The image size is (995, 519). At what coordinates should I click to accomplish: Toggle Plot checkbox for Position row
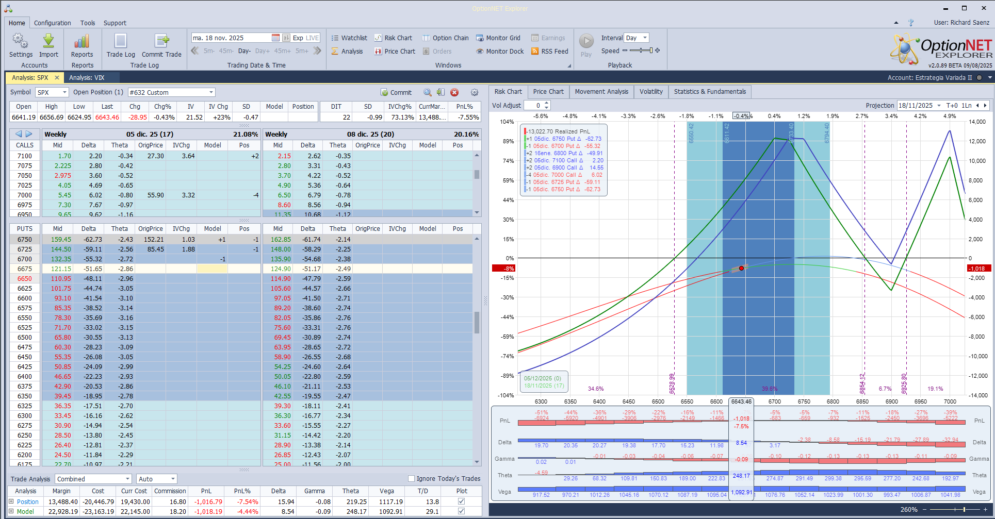pos(462,501)
